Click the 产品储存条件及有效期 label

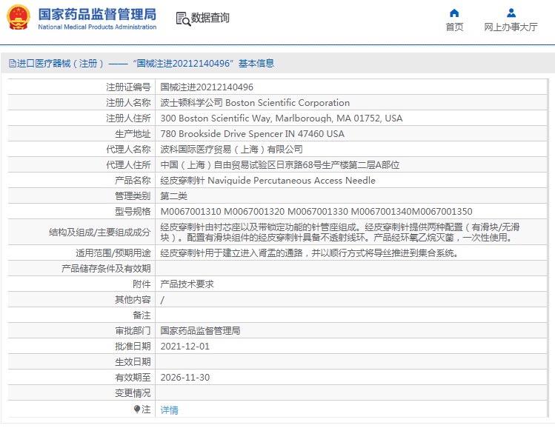pos(106,269)
